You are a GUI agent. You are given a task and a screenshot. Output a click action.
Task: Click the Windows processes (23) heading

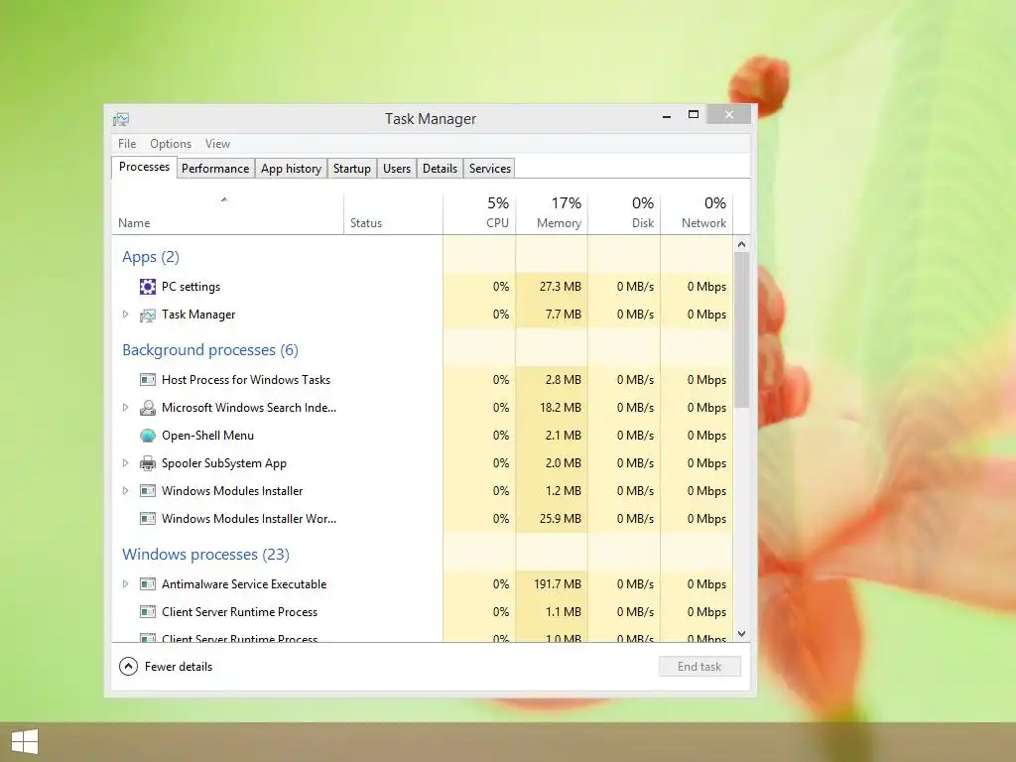coord(205,555)
